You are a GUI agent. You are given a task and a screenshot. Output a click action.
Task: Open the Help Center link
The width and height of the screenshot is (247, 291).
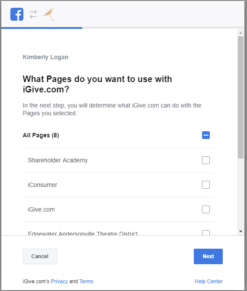[x=209, y=282]
